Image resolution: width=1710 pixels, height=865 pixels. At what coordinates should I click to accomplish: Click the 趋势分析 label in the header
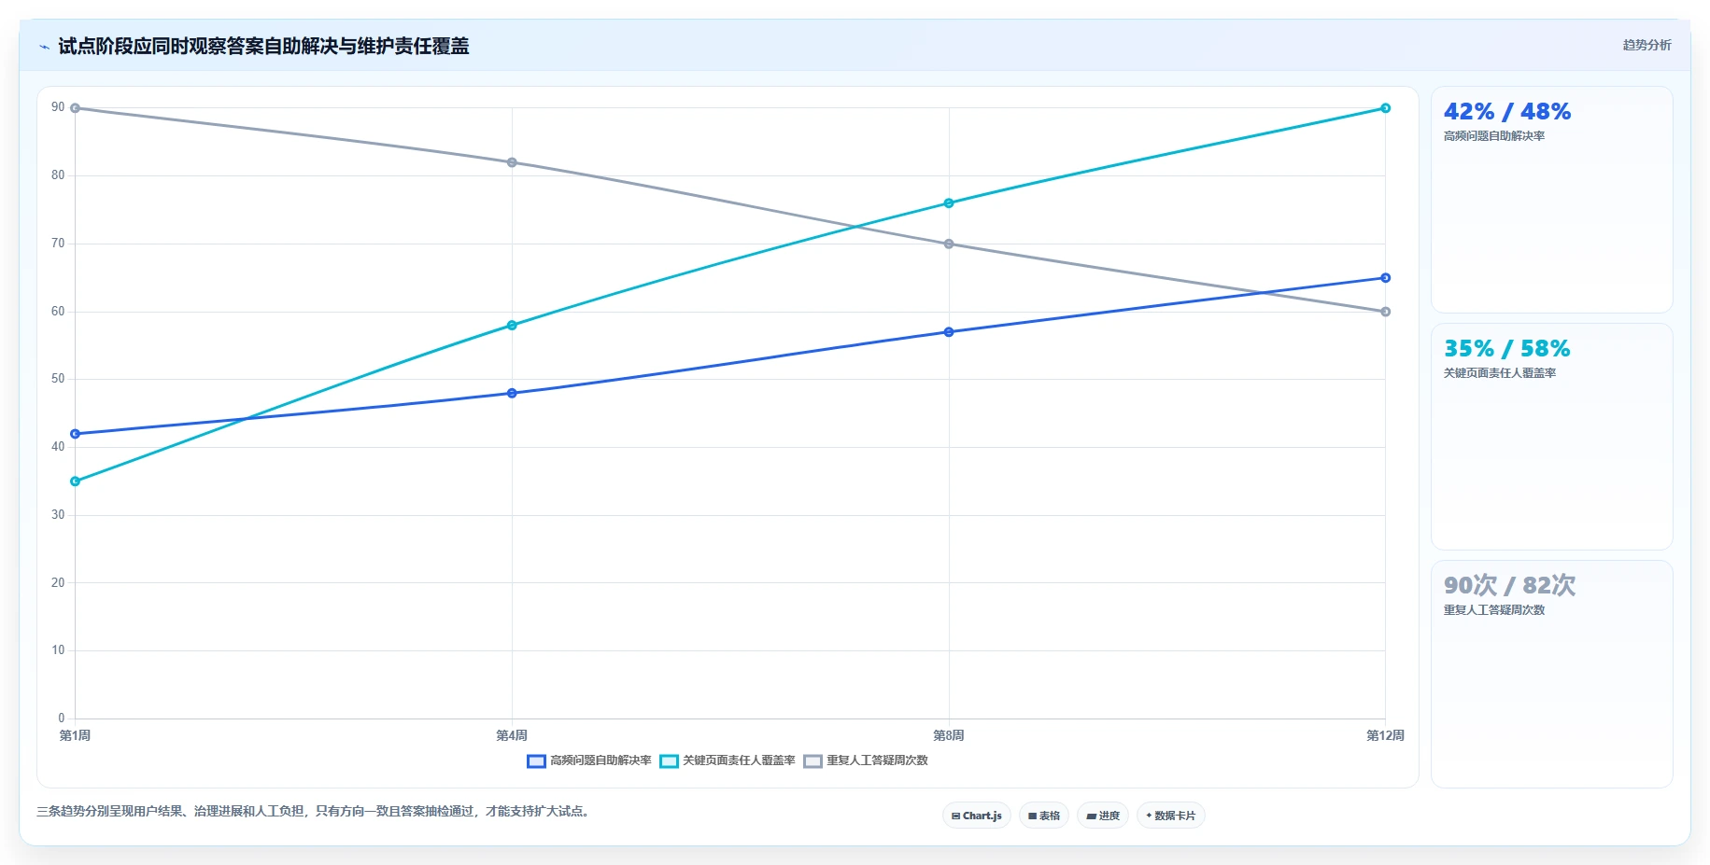[1646, 45]
